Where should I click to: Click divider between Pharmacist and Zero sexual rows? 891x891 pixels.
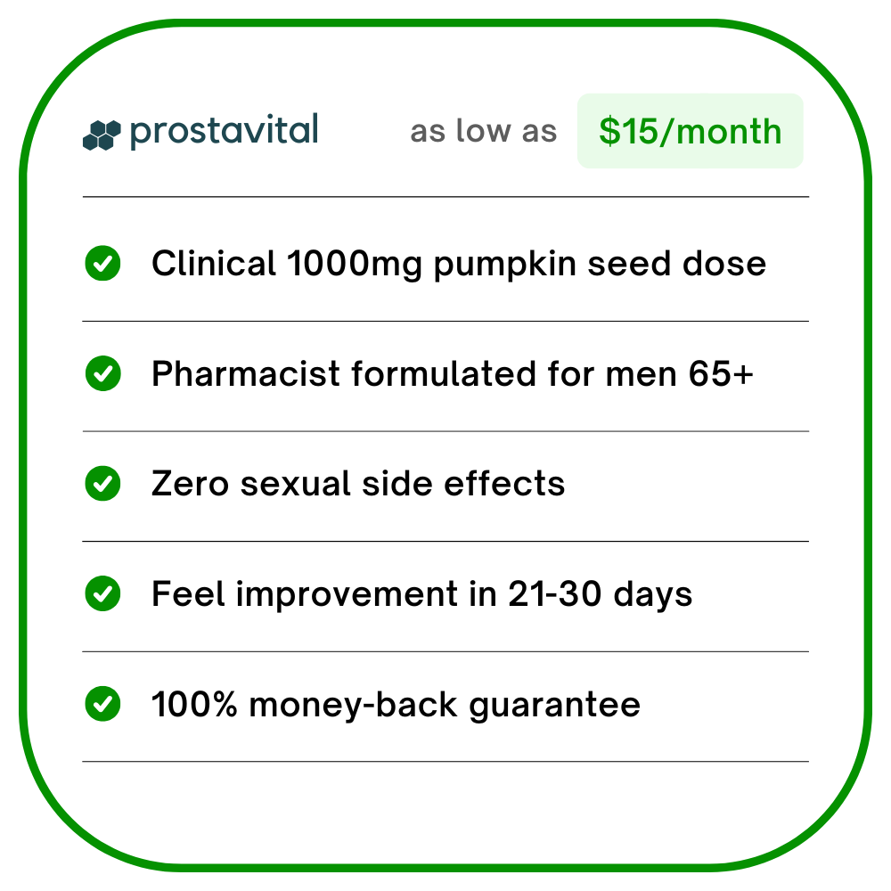click(445, 431)
